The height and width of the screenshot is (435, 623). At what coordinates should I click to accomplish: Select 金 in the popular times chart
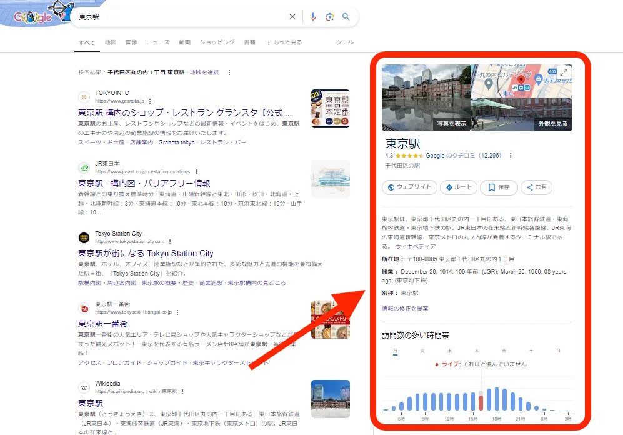504,351
